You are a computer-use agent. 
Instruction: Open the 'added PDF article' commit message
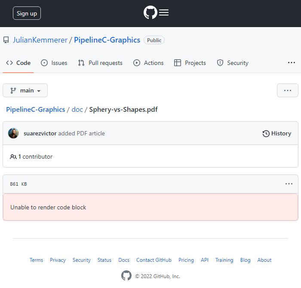[81, 133]
